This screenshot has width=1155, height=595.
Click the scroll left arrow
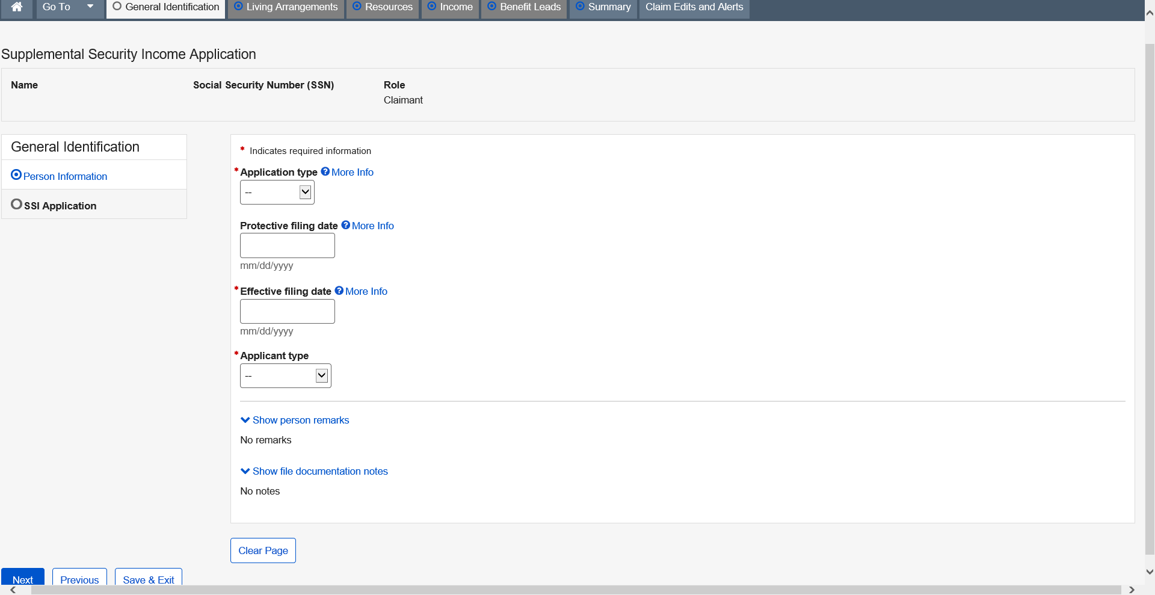coord(13,590)
